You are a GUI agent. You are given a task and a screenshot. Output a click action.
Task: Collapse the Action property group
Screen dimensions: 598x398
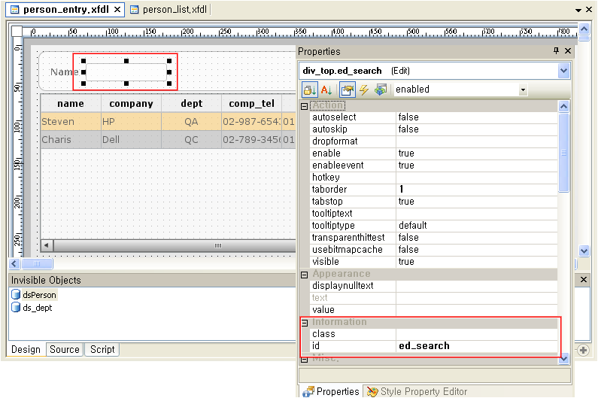click(305, 106)
